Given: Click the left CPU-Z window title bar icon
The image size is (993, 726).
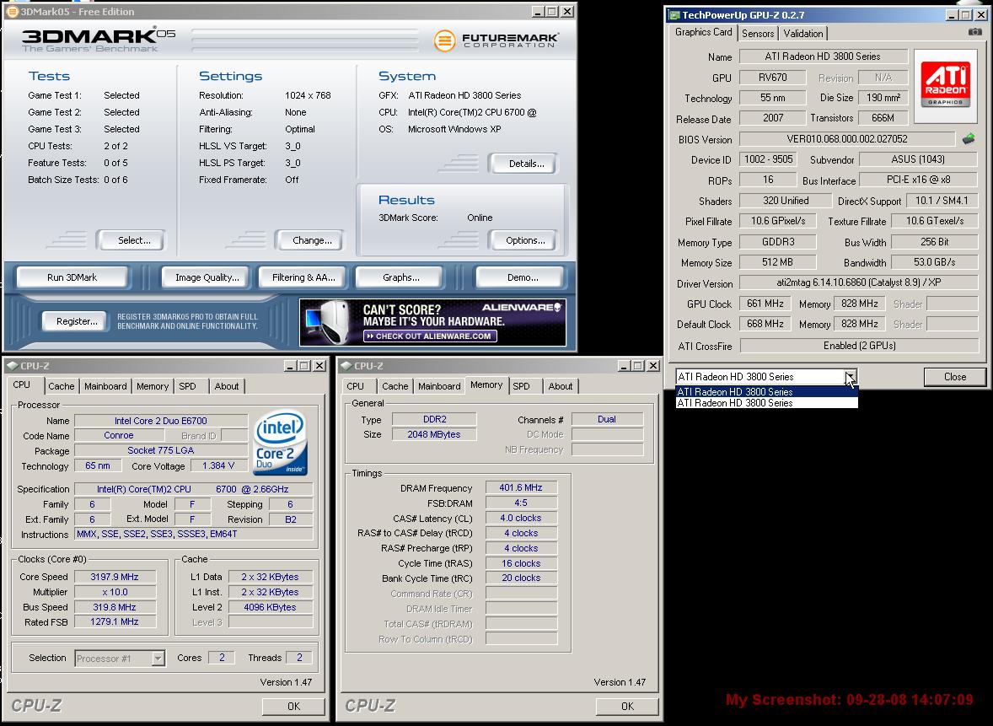Looking at the screenshot, I should click(12, 366).
